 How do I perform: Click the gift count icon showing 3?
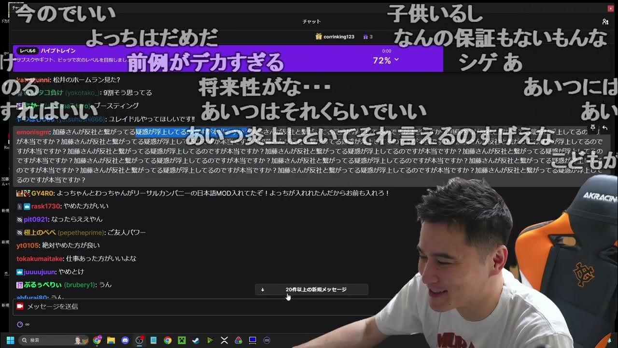(x=367, y=37)
